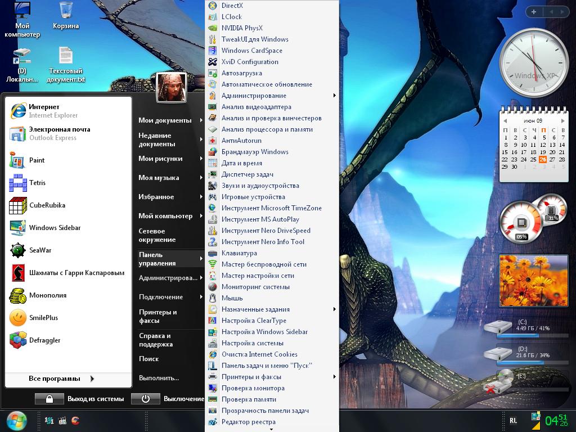Expand Мои рисунки submenu

(170, 159)
